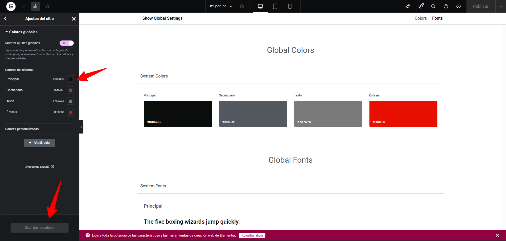The width and height of the screenshot is (506, 241).
Task: Switch to tablet preview mode
Action: pos(275,6)
